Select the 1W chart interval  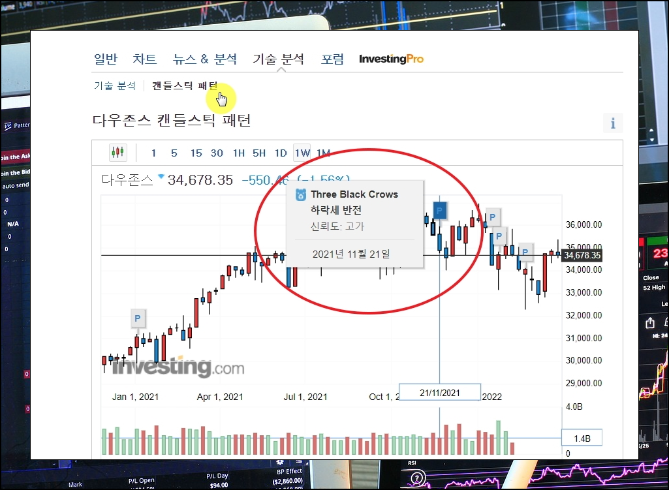302,153
